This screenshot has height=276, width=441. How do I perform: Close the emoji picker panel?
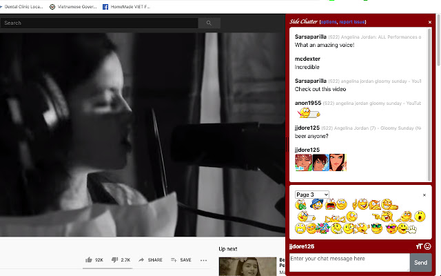pos(424,195)
